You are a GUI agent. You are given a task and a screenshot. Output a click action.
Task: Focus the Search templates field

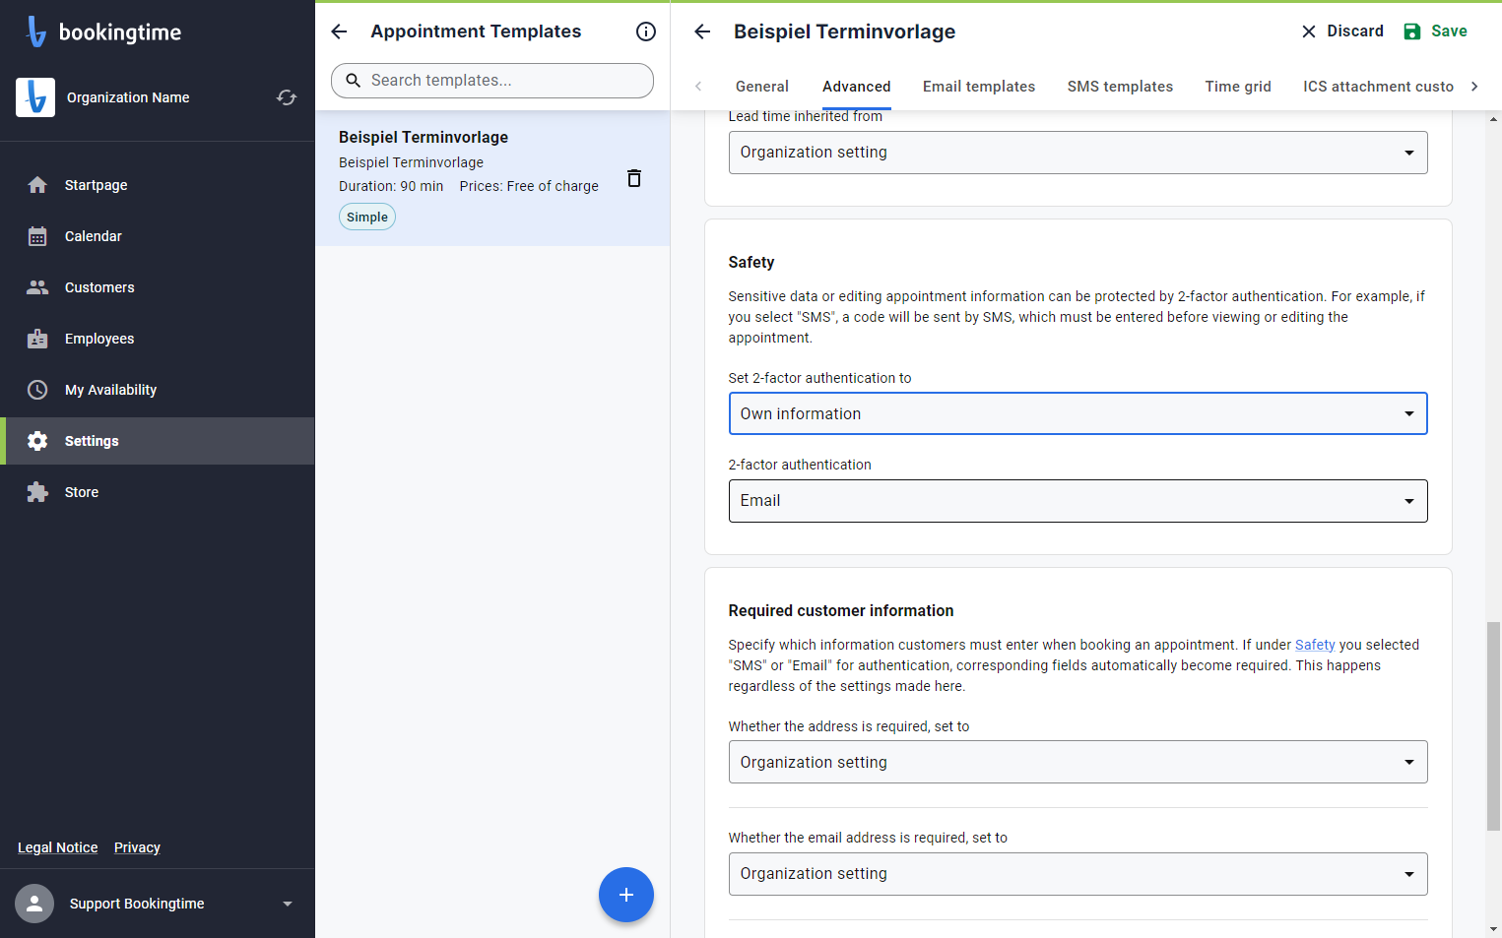pyautogui.click(x=492, y=81)
